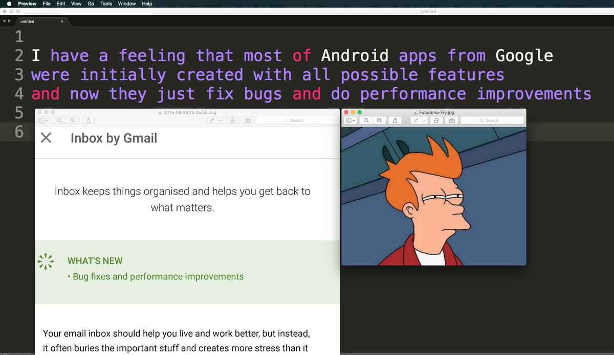Viewport: 614px width, 355px height.
Task: Click 'Inbox keeps things organised' paragraph
Action: (x=183, y=200)
